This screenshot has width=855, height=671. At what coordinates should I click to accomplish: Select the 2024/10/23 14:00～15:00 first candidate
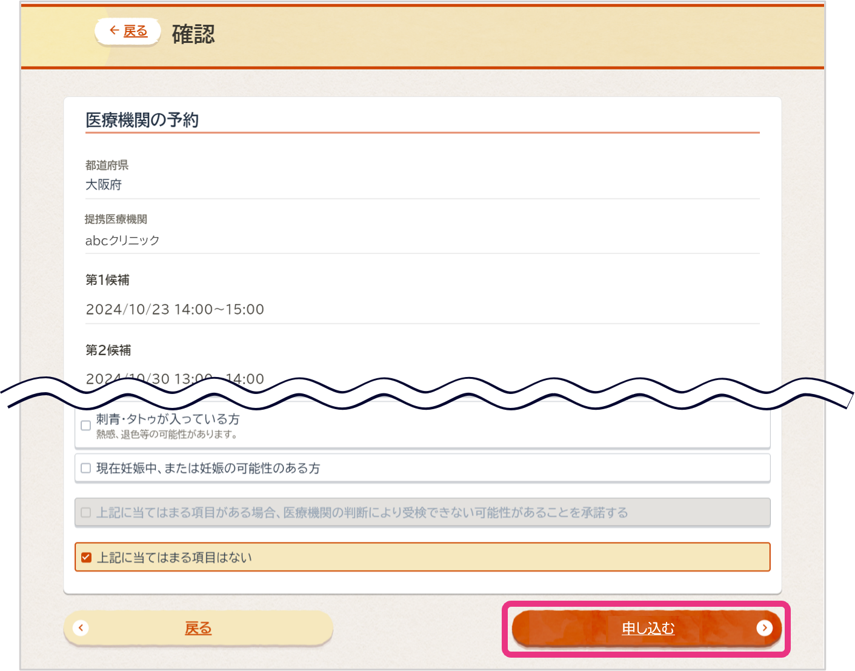point(175,310)
